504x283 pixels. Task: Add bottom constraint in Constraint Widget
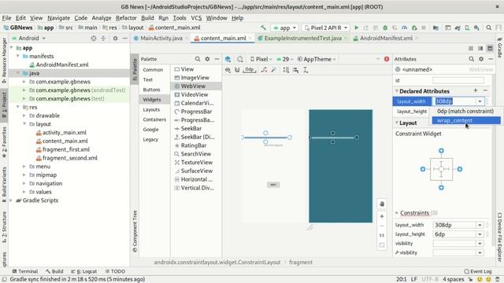click(441, 188)
